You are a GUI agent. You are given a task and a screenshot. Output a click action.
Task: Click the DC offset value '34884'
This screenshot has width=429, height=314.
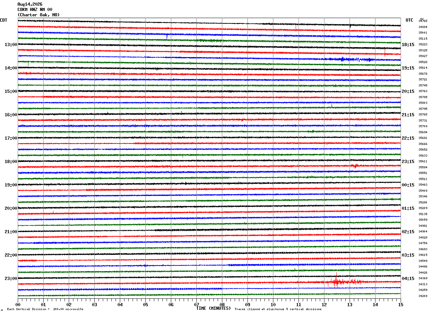[x=423, y=27]
